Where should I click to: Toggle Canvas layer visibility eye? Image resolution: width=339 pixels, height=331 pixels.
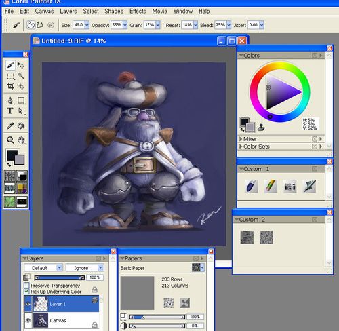(x=28, y=320)
